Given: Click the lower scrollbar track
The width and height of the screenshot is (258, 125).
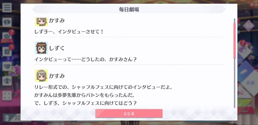Looking at the screenshot, I should 234,83.
